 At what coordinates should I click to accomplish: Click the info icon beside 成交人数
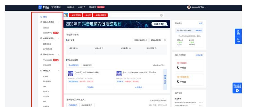click(x=103, y=48)
